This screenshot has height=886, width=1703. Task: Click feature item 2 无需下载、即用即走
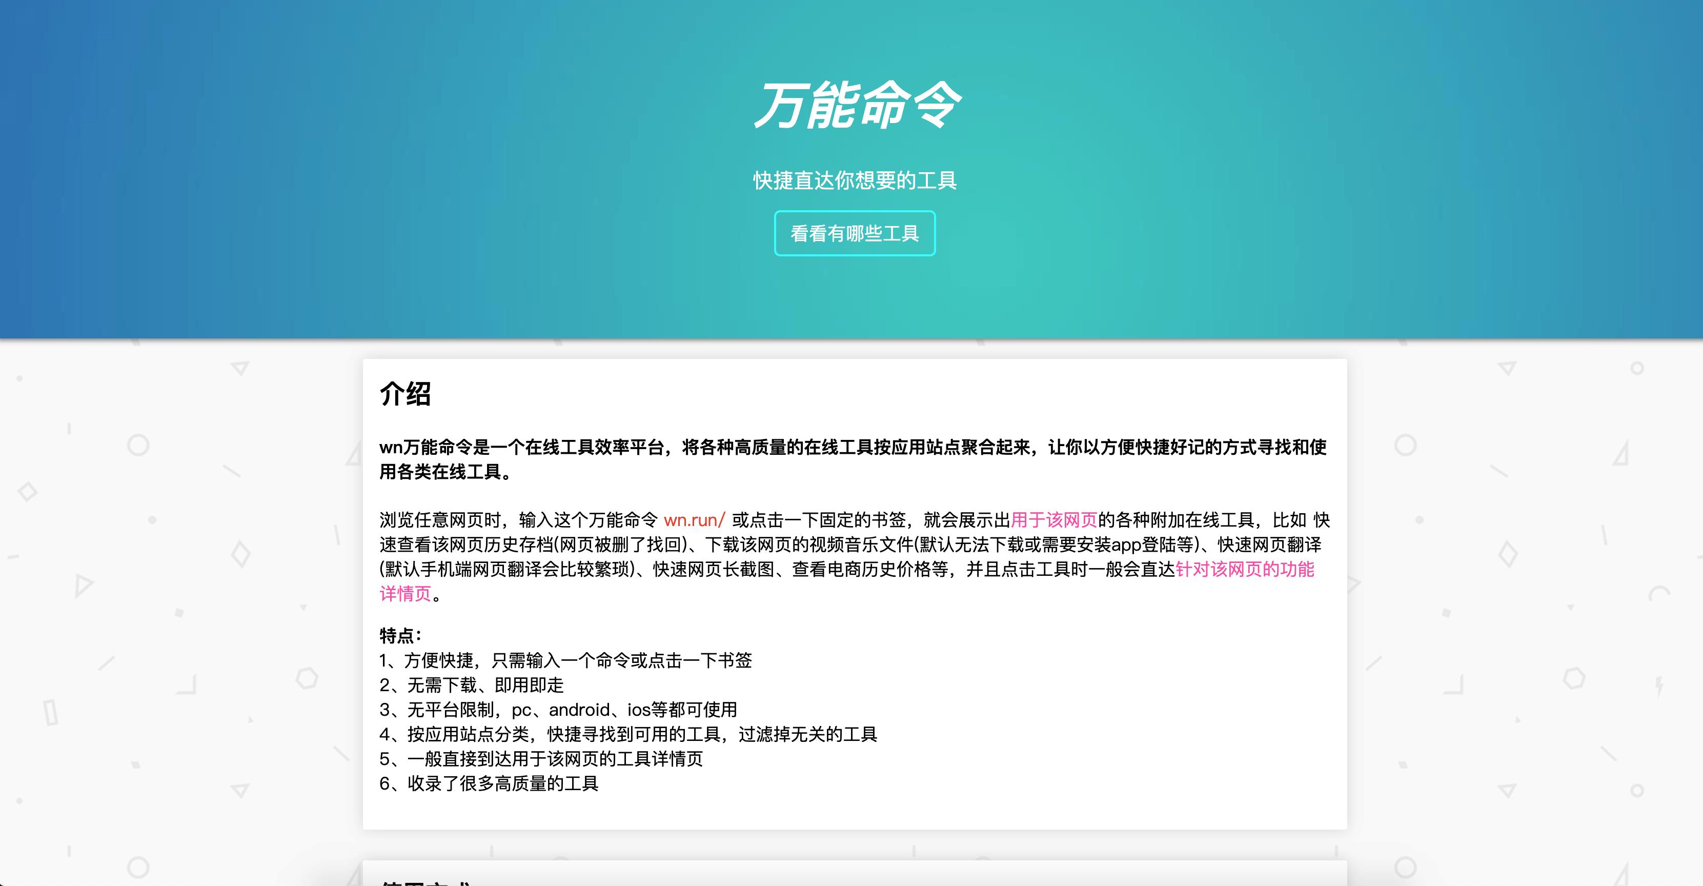[471, 684]
